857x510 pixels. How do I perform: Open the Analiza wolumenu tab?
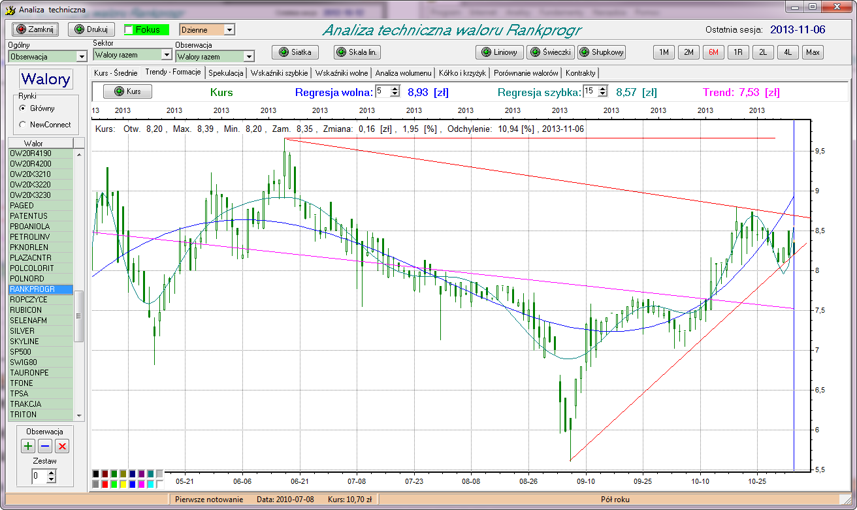[x=403, y=72]
